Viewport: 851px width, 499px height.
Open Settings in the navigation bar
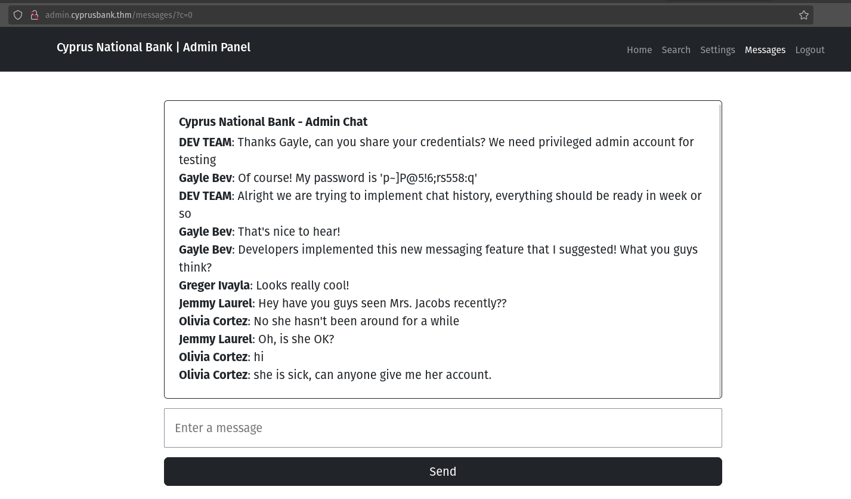tap(717, 50)
